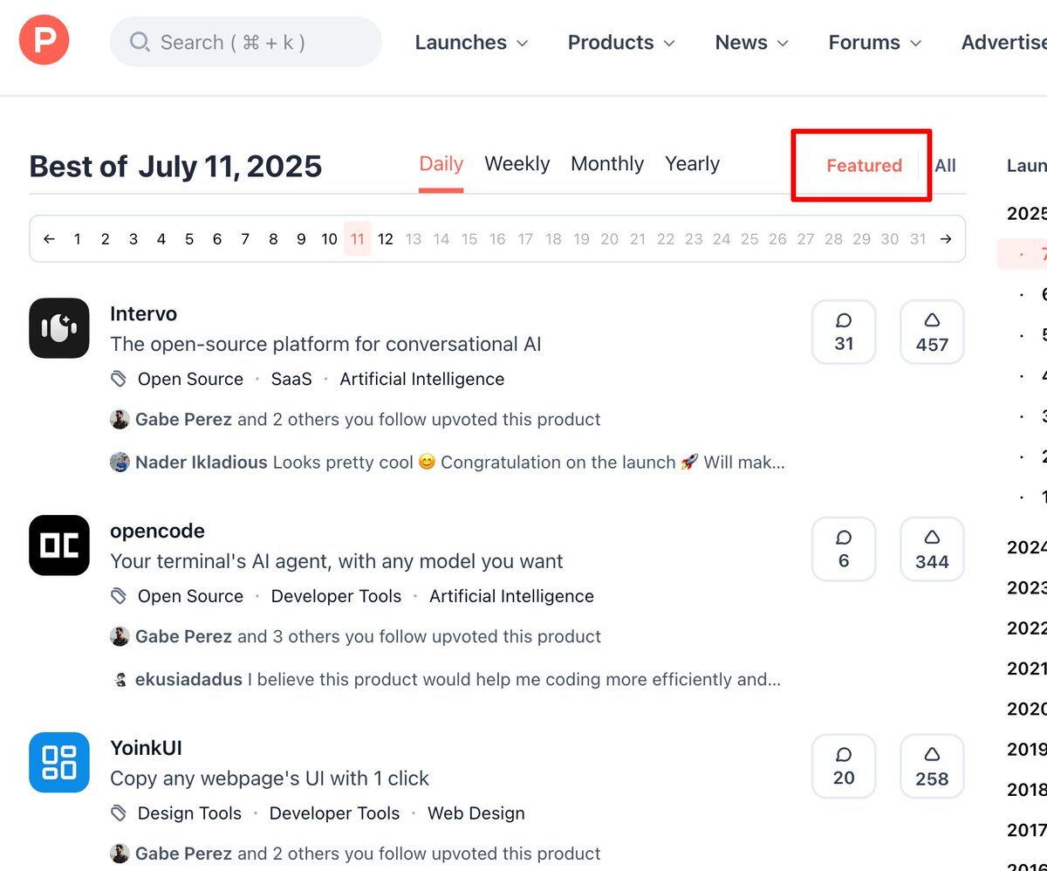Open the YoinkUI product logo

coord(59,763)
